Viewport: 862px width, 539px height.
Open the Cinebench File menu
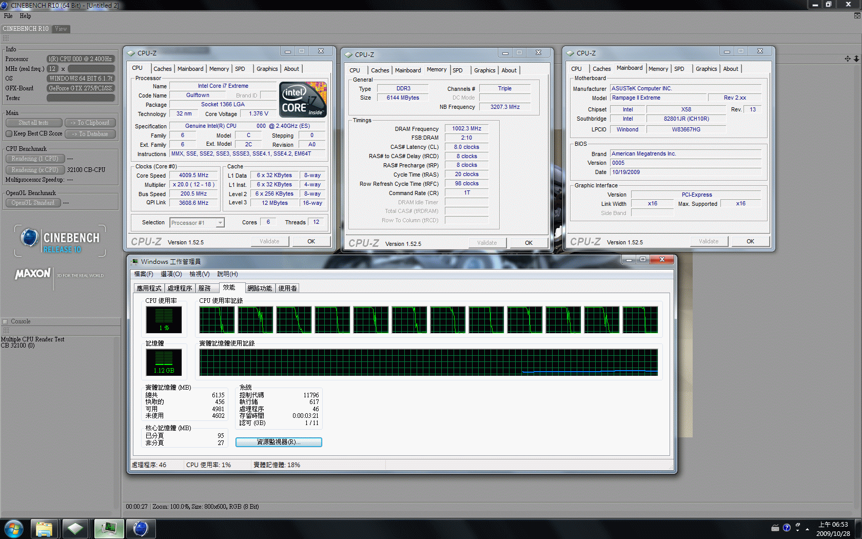[8, 16]
